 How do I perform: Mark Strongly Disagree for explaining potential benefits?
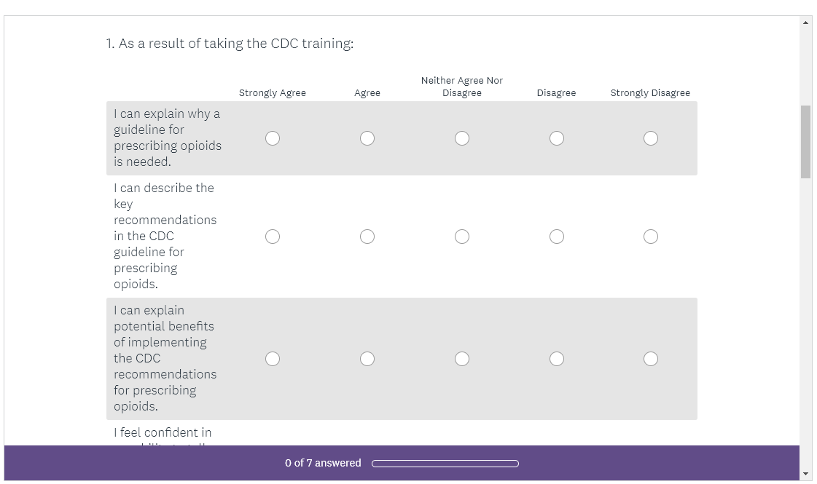pos(651,359)
